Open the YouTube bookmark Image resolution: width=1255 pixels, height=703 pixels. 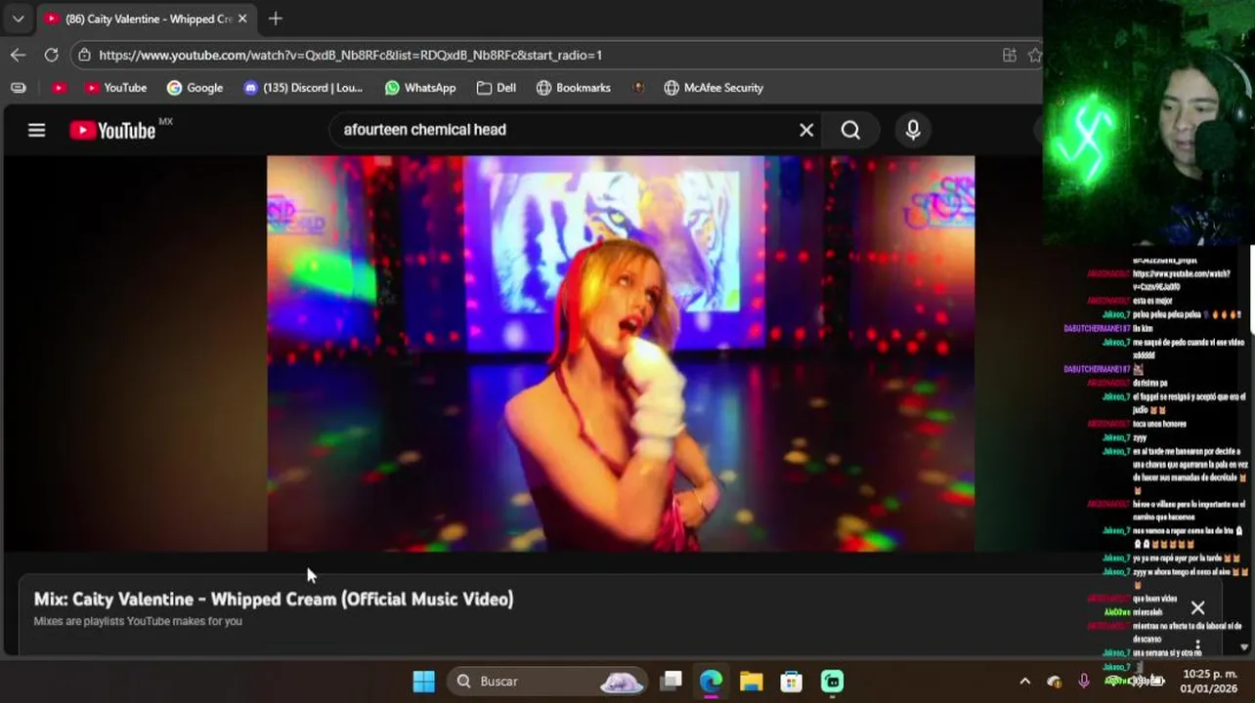tap(115, 88)
